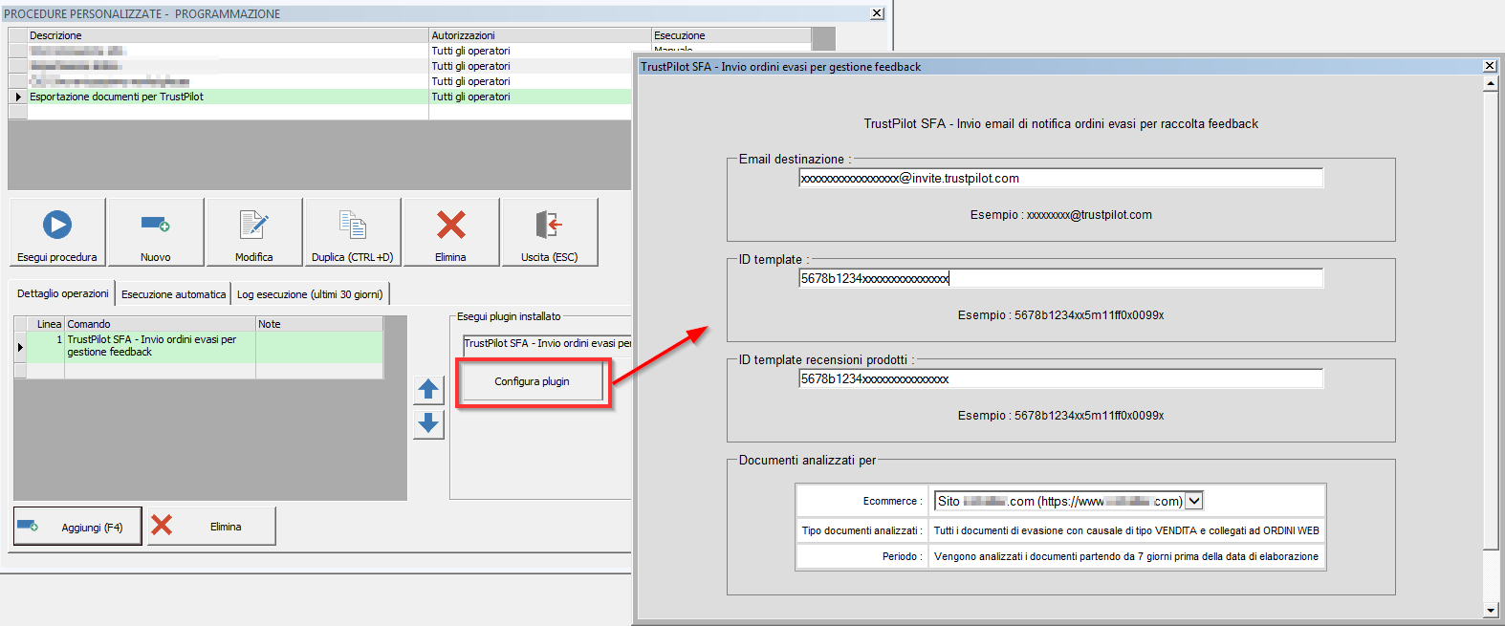Image resolution: width=1505 pixels, height=626 pixels.
Task: Open Modifica to edit the procedure
Action: point(253,226)
